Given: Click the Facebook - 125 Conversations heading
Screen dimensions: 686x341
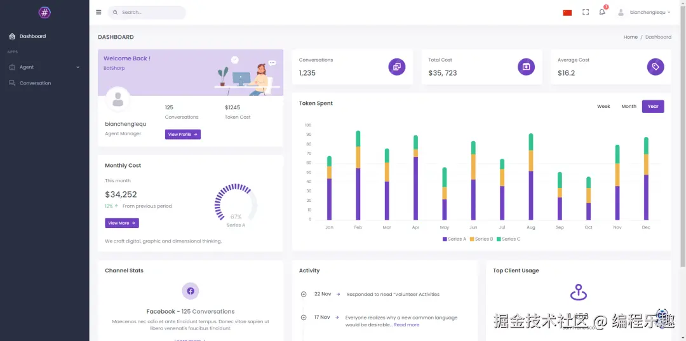Looking at the screenshot, I should point(191,312).
